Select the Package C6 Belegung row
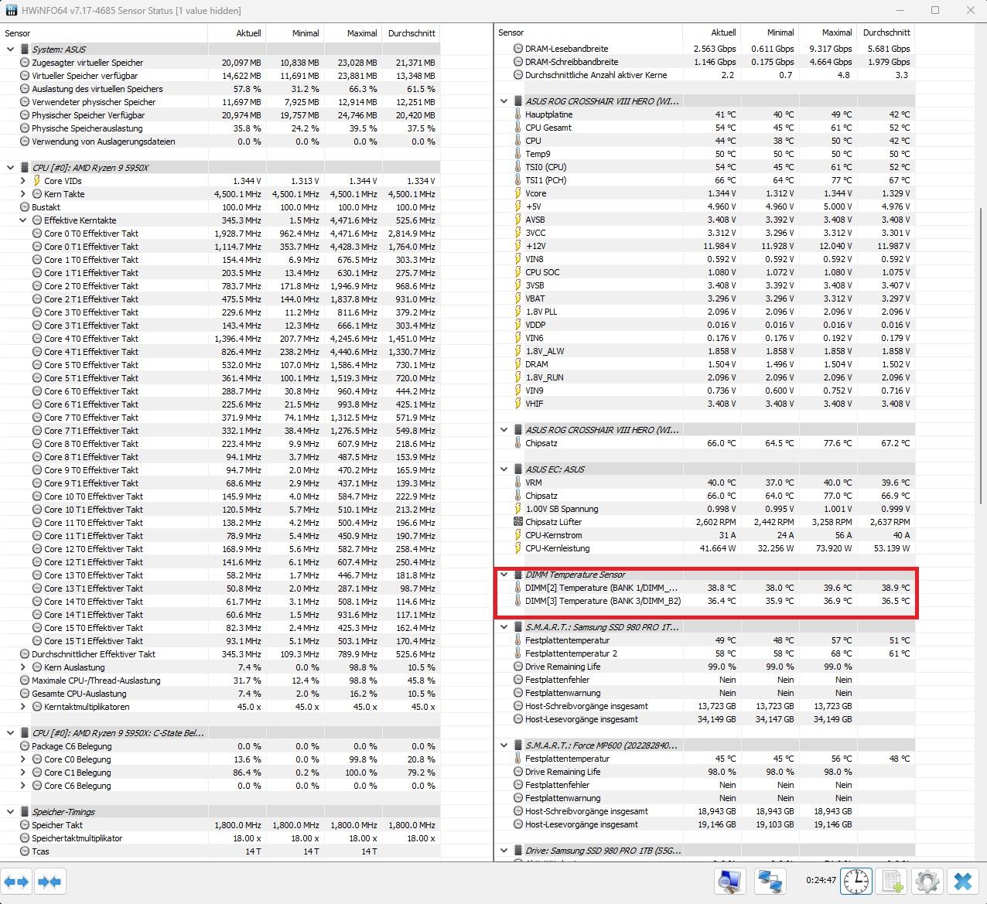 (220, 746)
